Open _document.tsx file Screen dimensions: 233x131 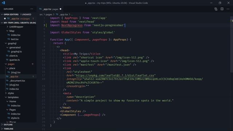[x=17, y=81]
